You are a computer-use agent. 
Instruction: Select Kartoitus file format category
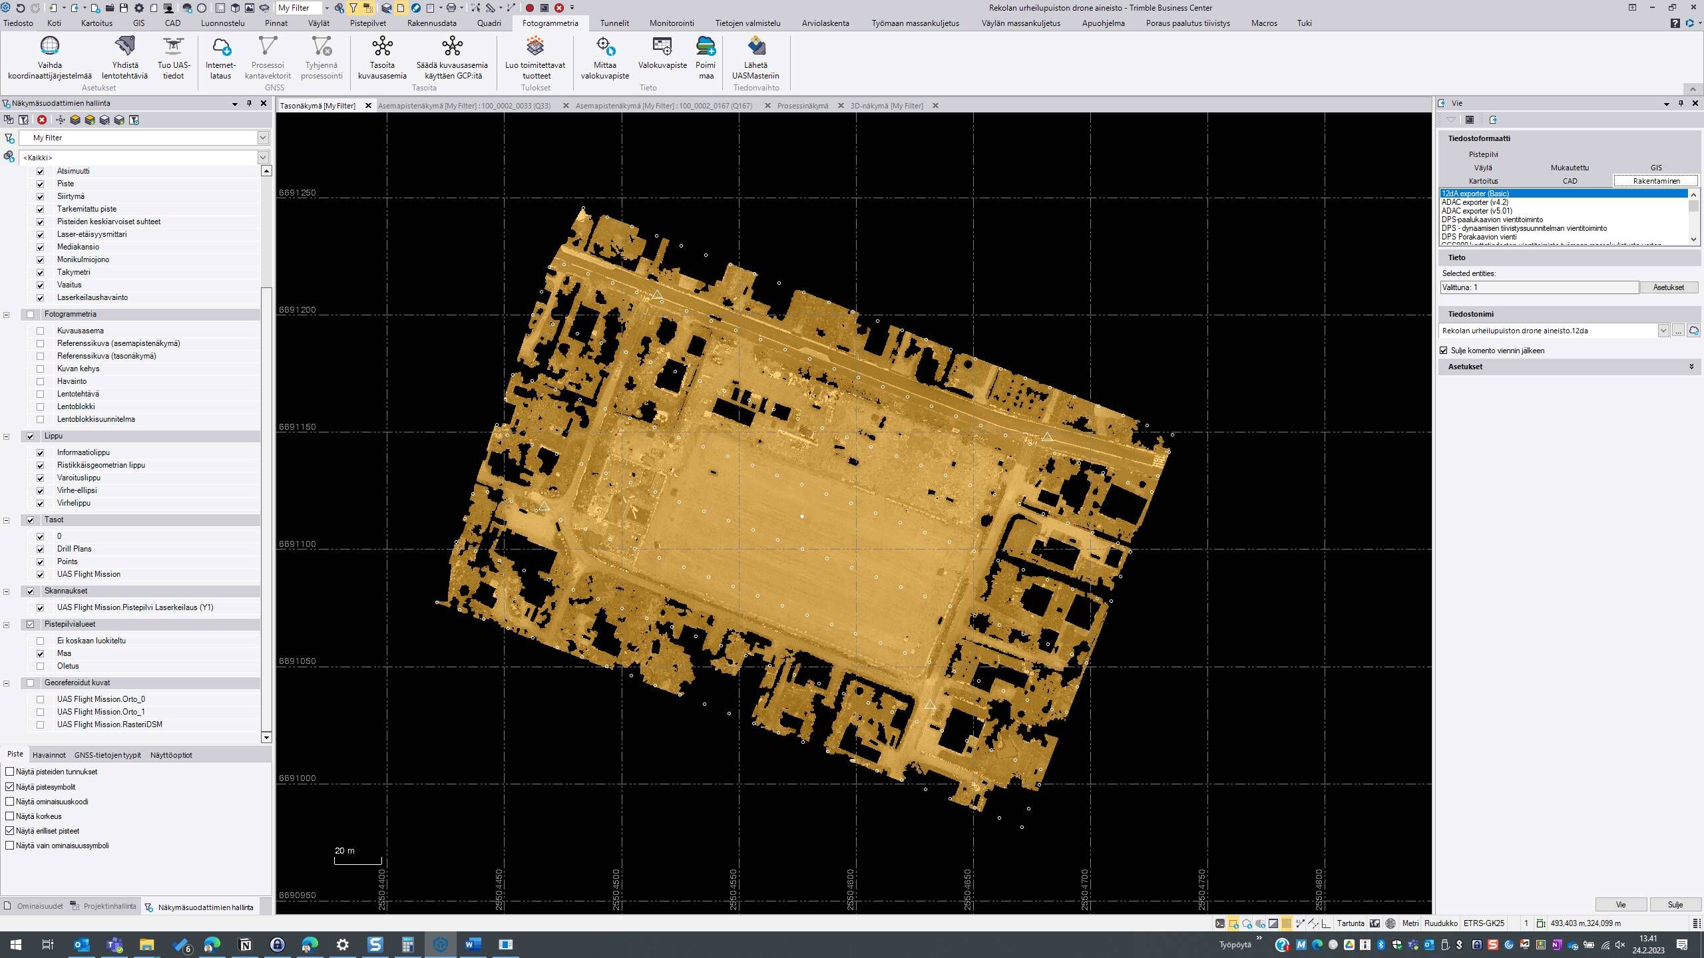(x=1483, y=181)
